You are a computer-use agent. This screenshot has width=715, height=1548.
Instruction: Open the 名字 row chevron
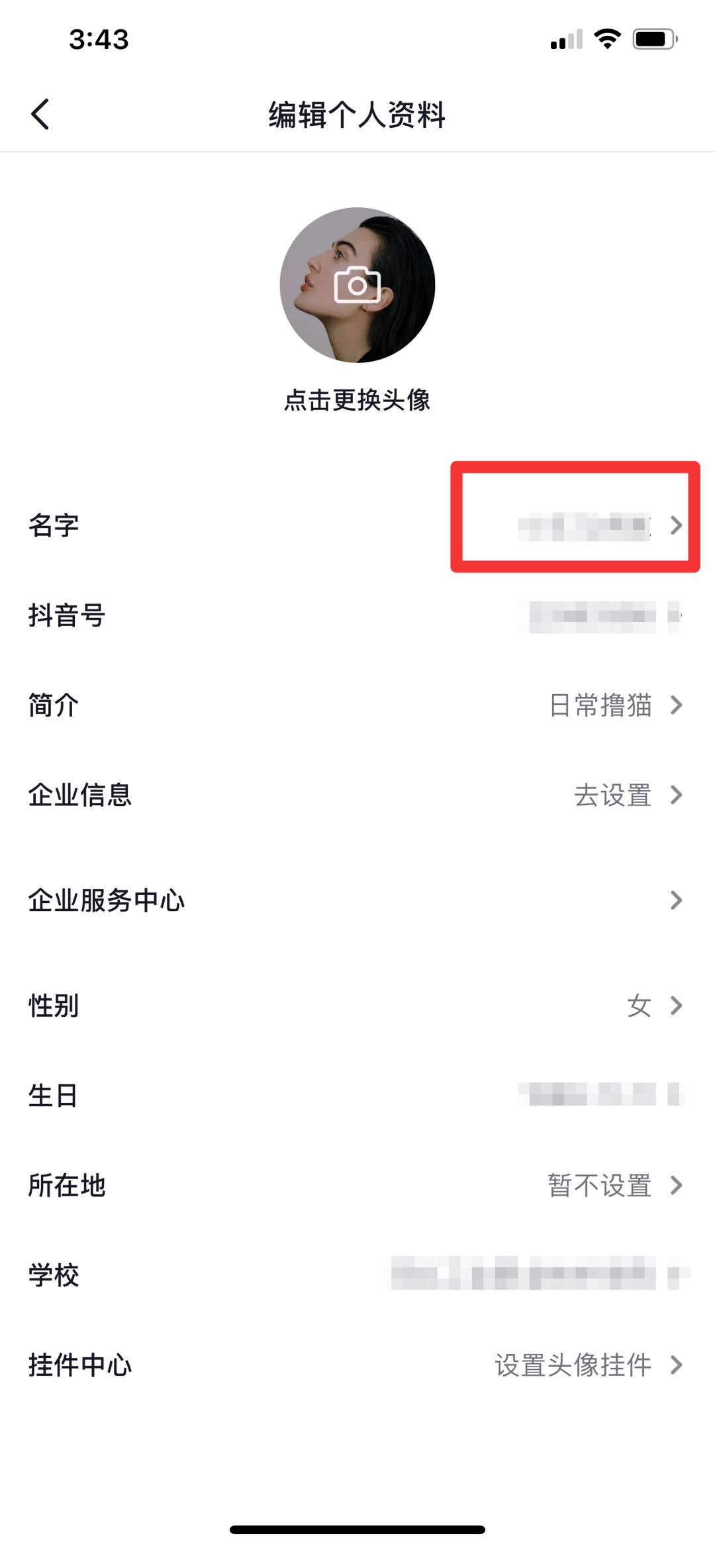(x=676, y=525)
